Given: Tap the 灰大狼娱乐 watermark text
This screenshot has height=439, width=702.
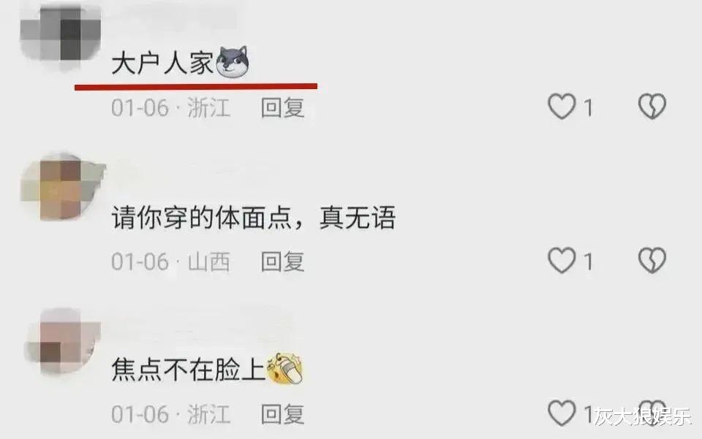Looking at the screenshot, I should pos(643,416).
